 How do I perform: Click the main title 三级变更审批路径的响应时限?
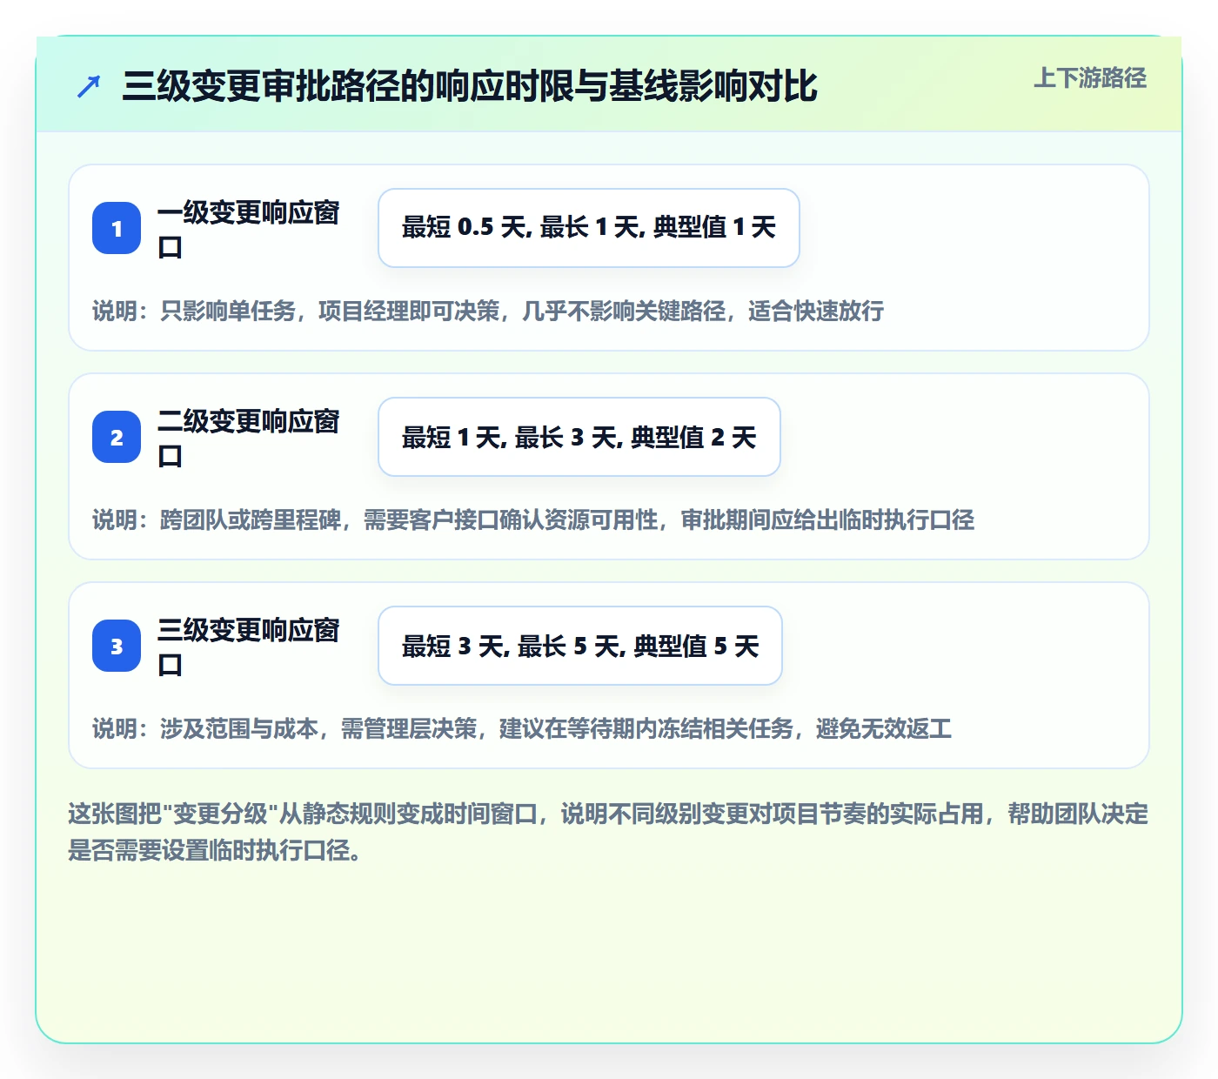pyautogui.click(x=470, y=86)
